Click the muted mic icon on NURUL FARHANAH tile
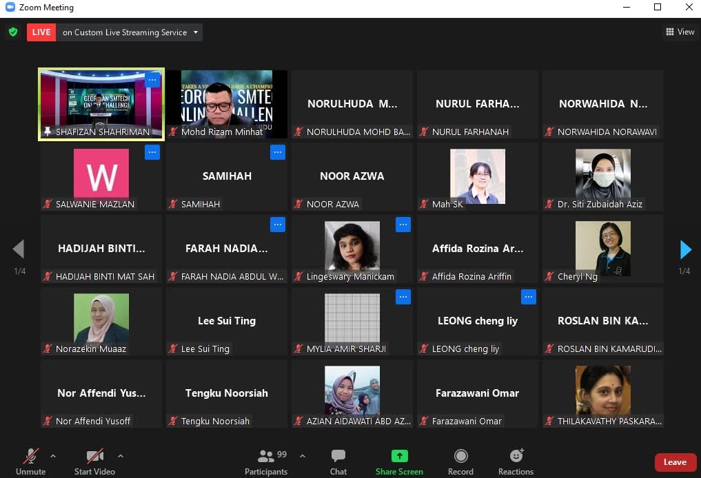The width and height of the screenshot is (701, 478). tap(424, 132)
